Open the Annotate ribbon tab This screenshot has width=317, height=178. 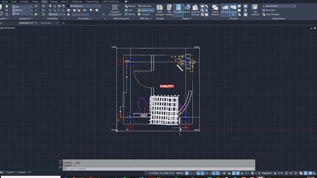tap(24, 1)
